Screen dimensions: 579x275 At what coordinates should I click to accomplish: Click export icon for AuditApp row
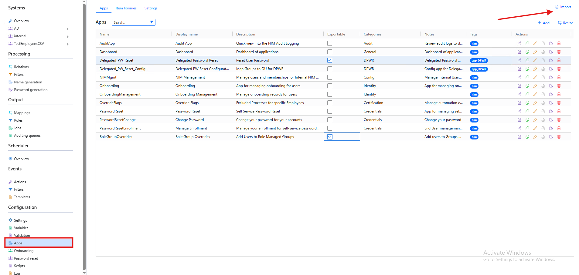[551, 43]
